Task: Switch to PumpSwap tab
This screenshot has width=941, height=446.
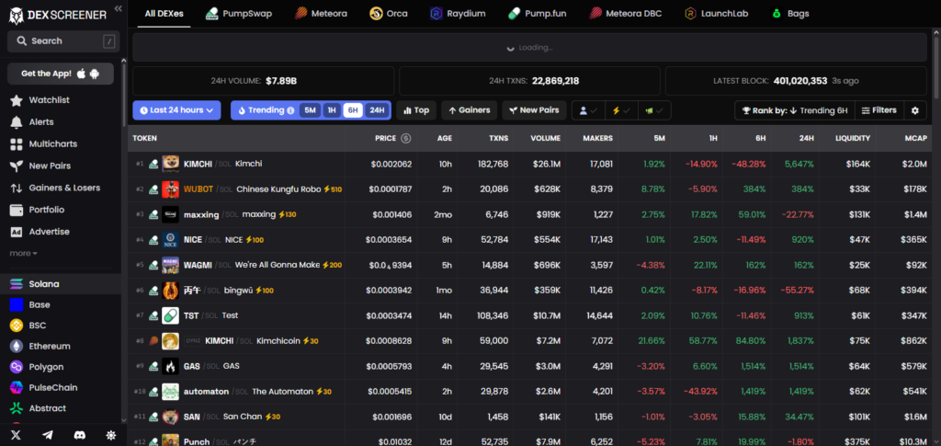Action: 238,13
